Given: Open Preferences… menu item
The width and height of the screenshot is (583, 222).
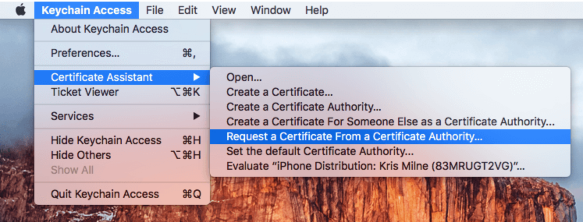Looking at the screenshot, I should (x=122, y=53).
